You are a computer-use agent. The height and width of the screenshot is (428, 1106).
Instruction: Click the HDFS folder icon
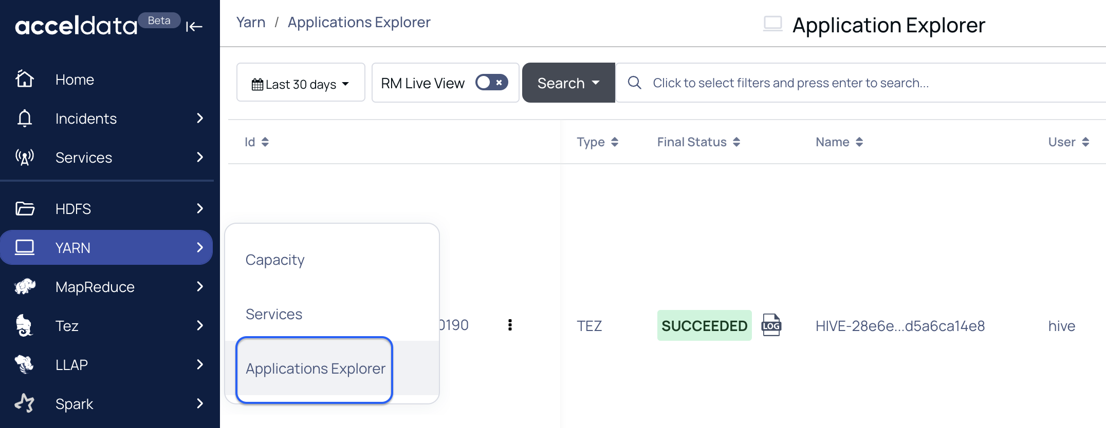point(25,208)
